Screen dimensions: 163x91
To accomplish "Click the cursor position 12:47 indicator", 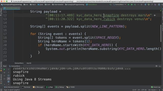I will click(134, 90).
